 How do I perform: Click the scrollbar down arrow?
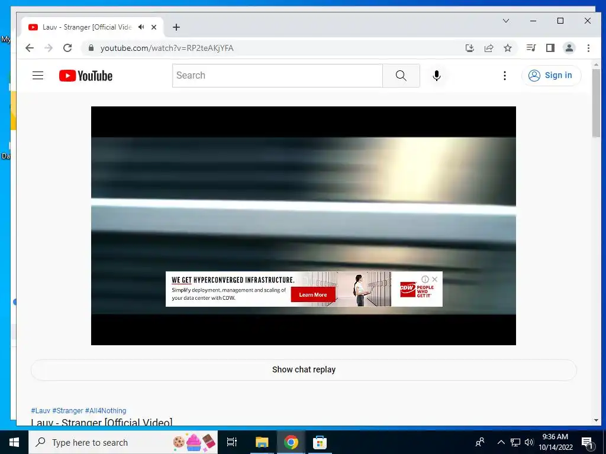(x=596, y=420)
